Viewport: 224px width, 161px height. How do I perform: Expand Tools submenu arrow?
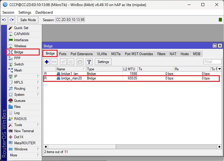(x=38, y=125)
